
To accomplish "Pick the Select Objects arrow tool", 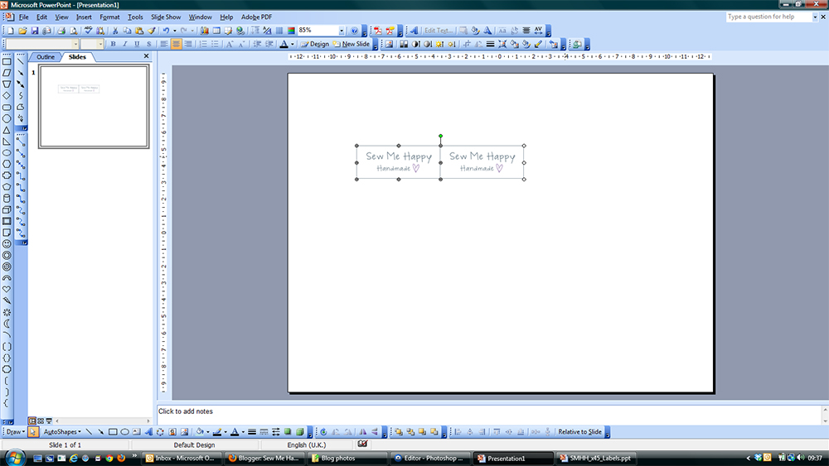I will (x=33, y=432).
